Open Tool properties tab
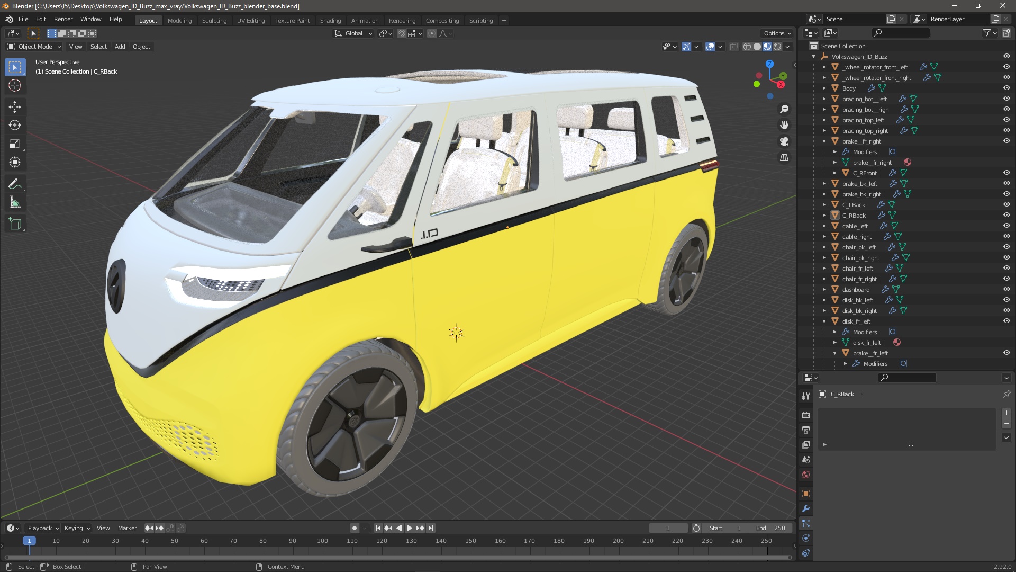This screenshot has height=572, width=1016. (806, 396)
